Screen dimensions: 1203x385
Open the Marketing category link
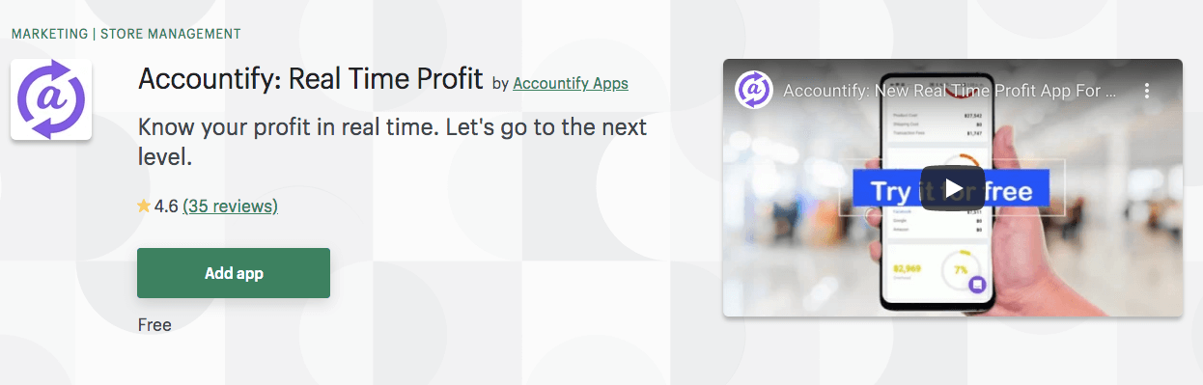(48, 34)
